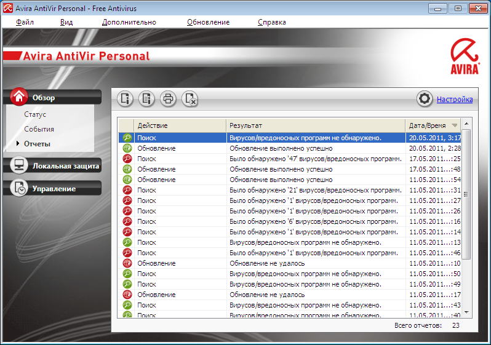Select Отчеты in the sidebar
This screenshot has width=491, height=345.
point(37,144)
